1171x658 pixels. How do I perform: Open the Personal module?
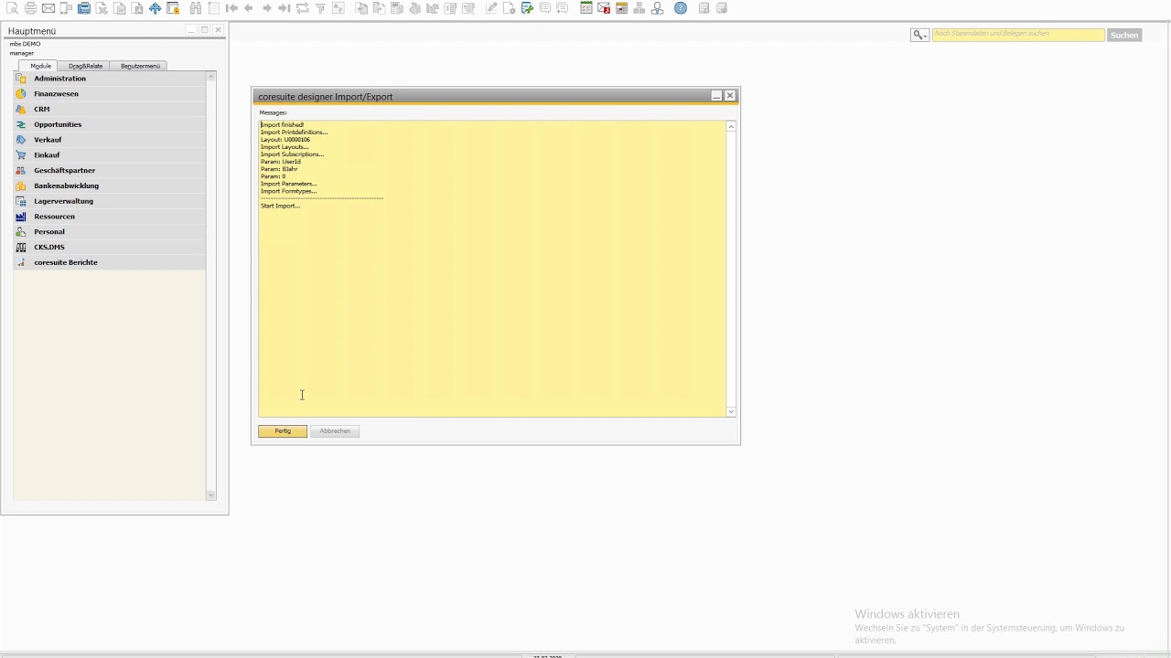pyautogui.click(x=110, y=231)
